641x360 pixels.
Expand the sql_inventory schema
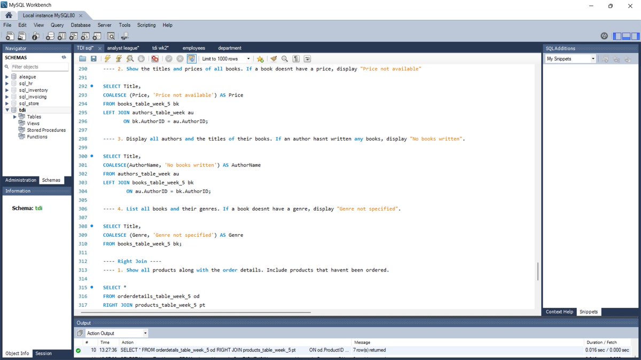(7, 90)
